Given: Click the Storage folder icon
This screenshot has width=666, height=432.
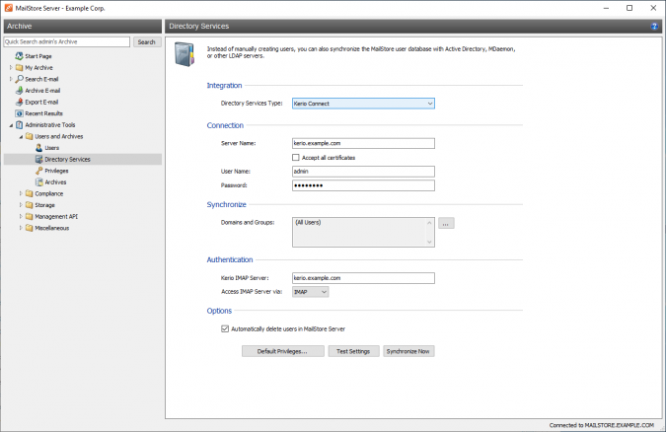Looking at the screenshot, I should click(x=29, y=205).
